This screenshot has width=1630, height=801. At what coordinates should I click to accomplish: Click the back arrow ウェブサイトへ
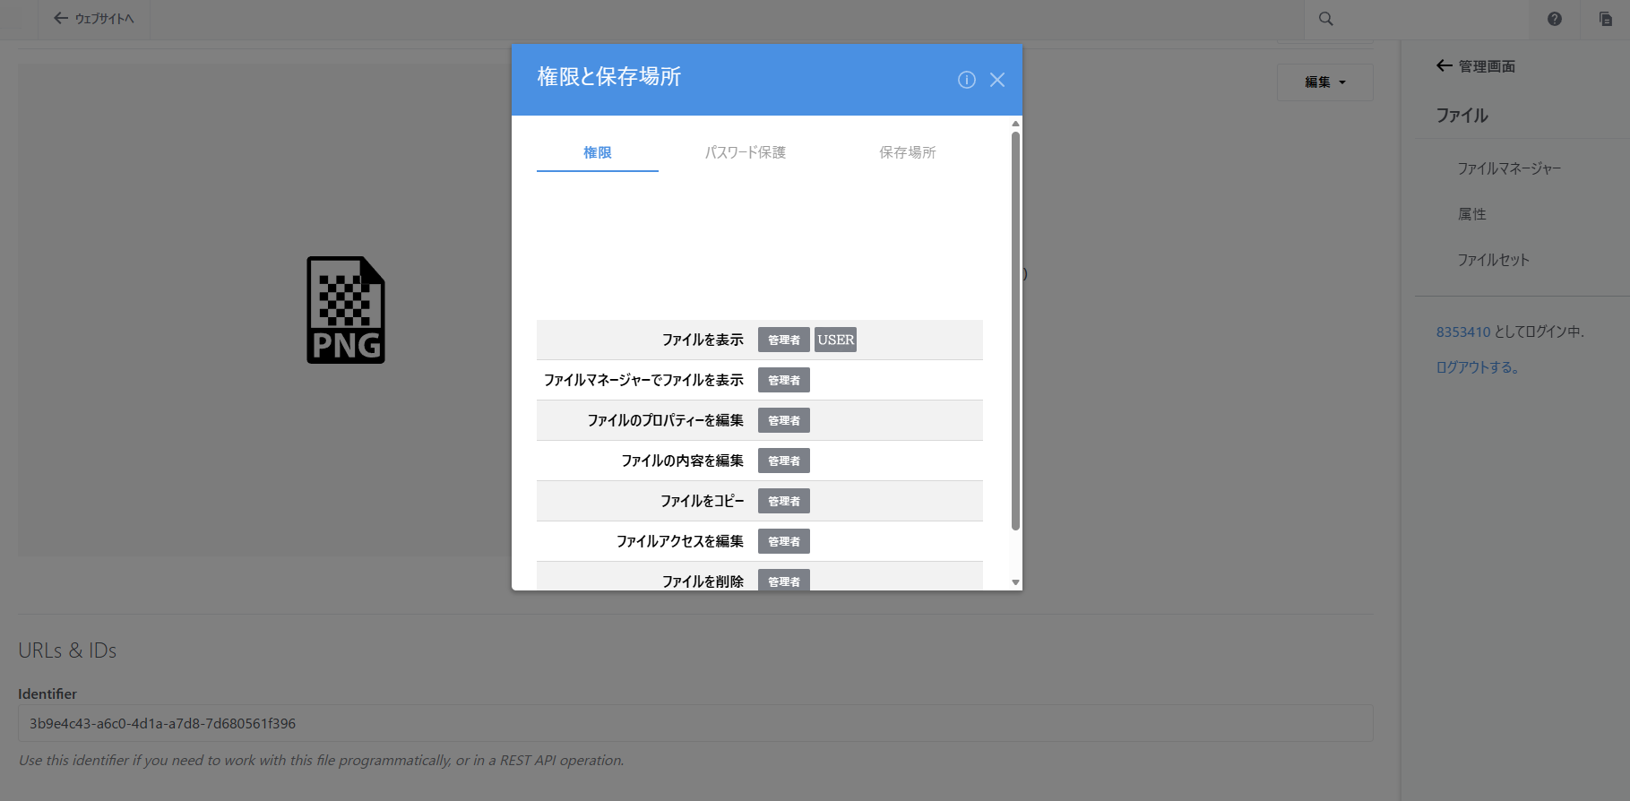pos(93,19)
